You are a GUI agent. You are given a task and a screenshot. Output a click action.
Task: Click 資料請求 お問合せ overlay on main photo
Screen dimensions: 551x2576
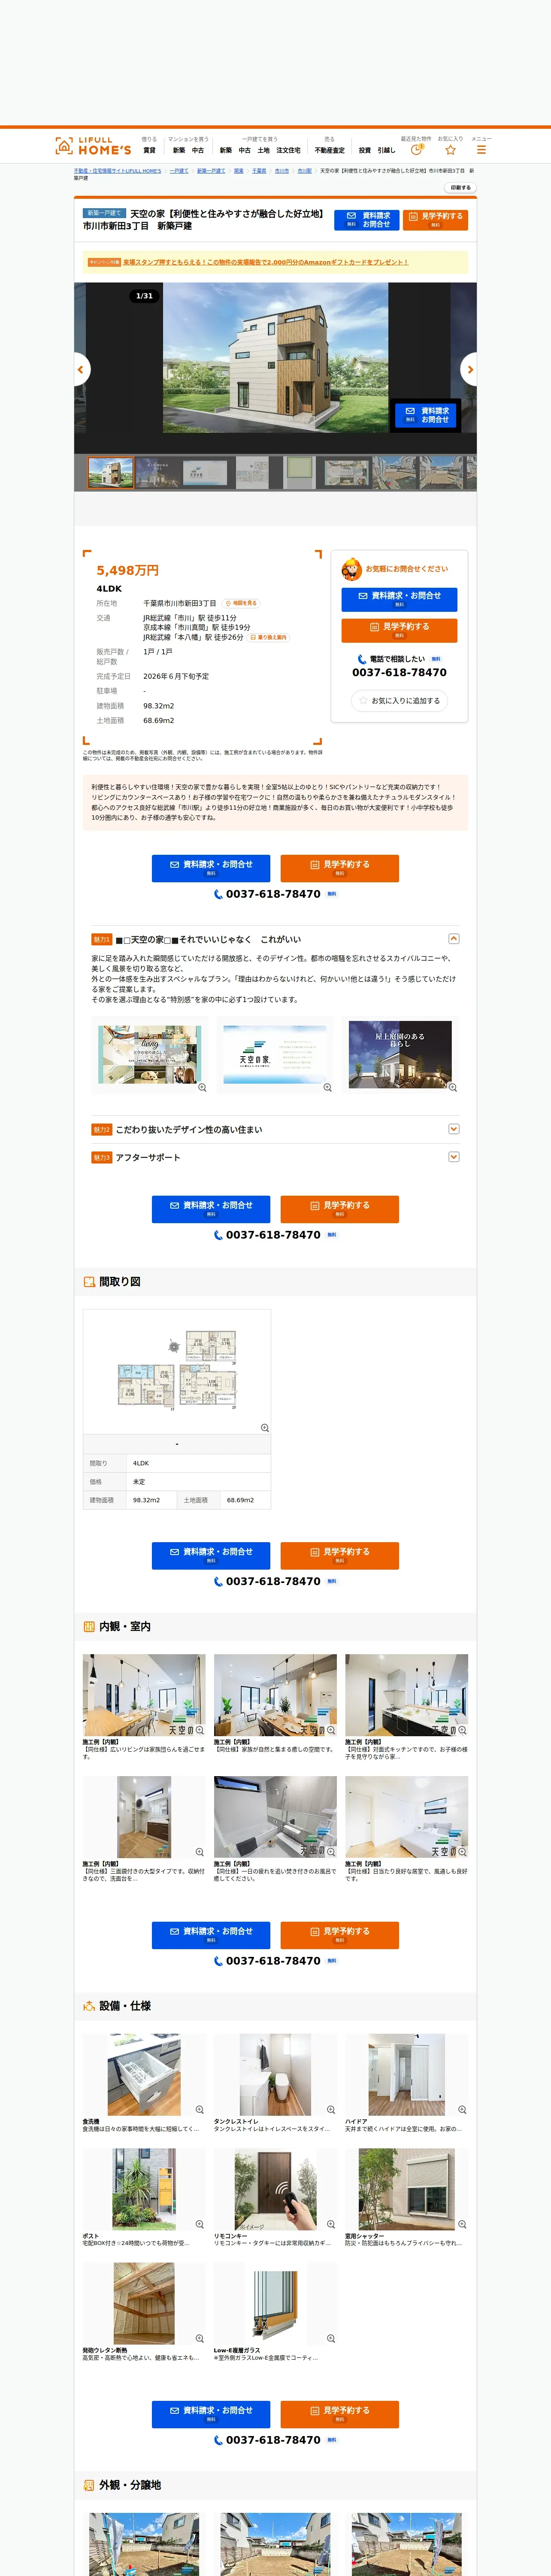pos(426,415)
